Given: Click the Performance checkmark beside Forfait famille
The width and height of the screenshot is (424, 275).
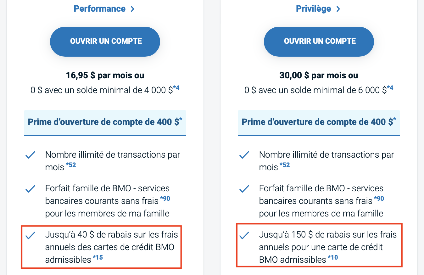Looking at the screenshot, I should 30,189.
